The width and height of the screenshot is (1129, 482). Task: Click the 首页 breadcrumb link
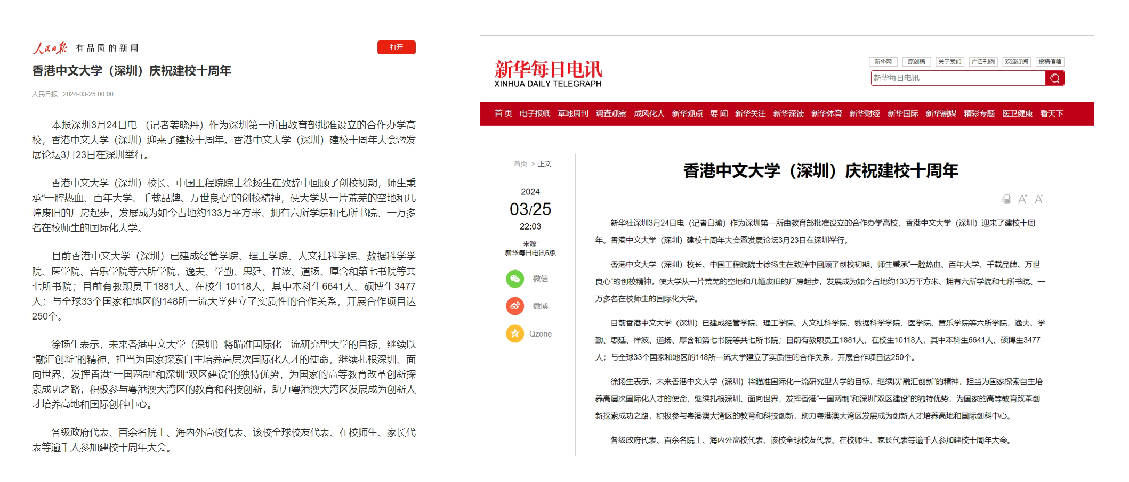point(520,164)
